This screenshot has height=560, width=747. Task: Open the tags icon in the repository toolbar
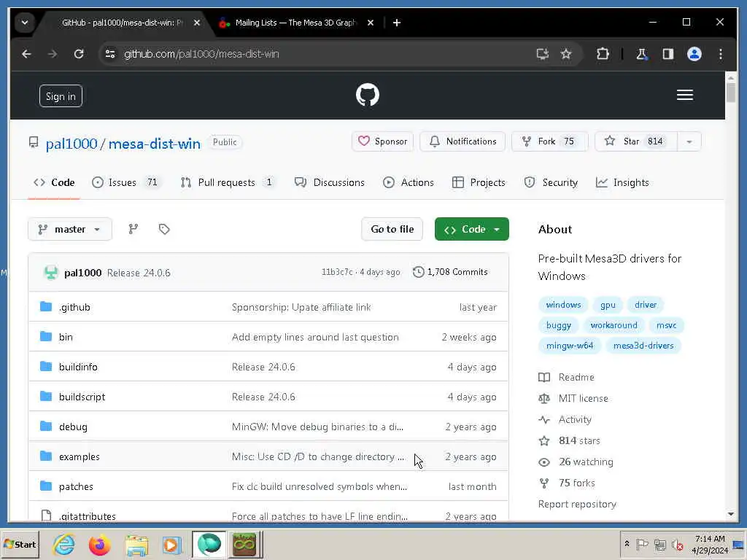click(x=164, y=229)
